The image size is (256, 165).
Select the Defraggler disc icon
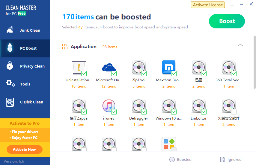tap(139, 106)
